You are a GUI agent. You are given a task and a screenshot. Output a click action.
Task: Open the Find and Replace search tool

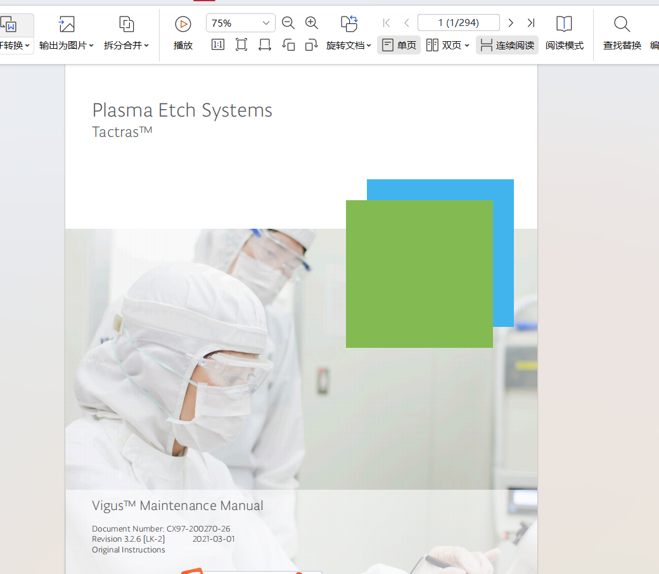pyautogui.click(x=622, y=33)
